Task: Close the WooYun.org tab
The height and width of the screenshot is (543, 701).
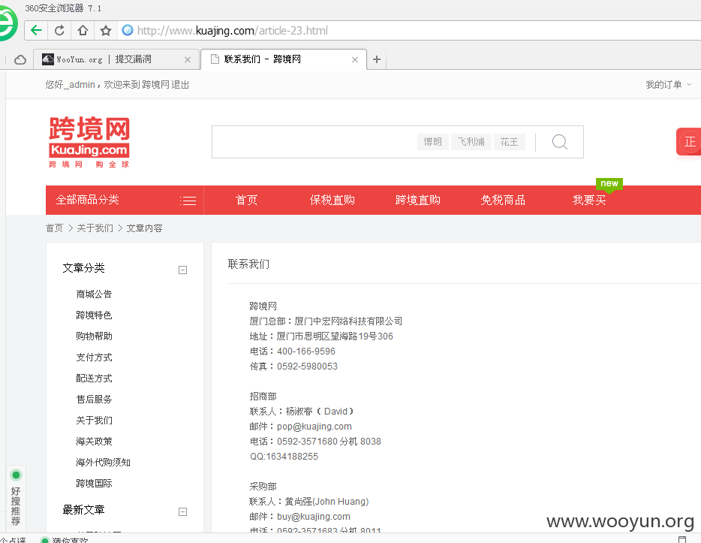Action: pyautogui.click(x=188, y=59)
